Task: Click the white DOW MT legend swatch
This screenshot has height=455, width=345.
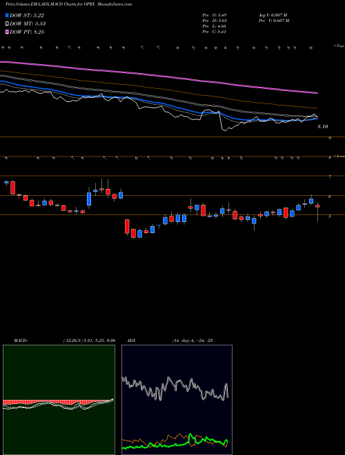Action: [7, 23]
